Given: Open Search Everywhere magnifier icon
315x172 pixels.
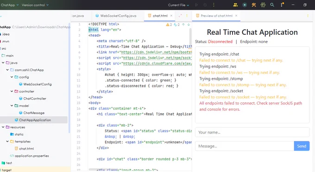Looking at the screenshot, I should tap(272, 5).
